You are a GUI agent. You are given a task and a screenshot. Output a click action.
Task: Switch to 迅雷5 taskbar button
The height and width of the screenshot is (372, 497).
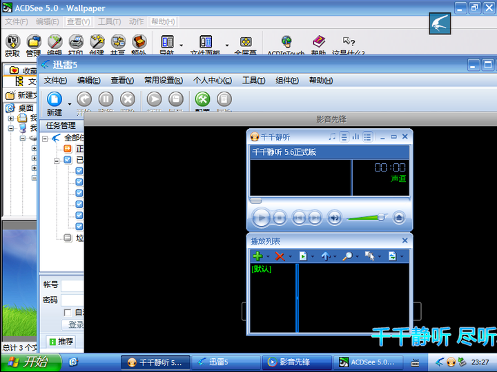pos(226,362)
